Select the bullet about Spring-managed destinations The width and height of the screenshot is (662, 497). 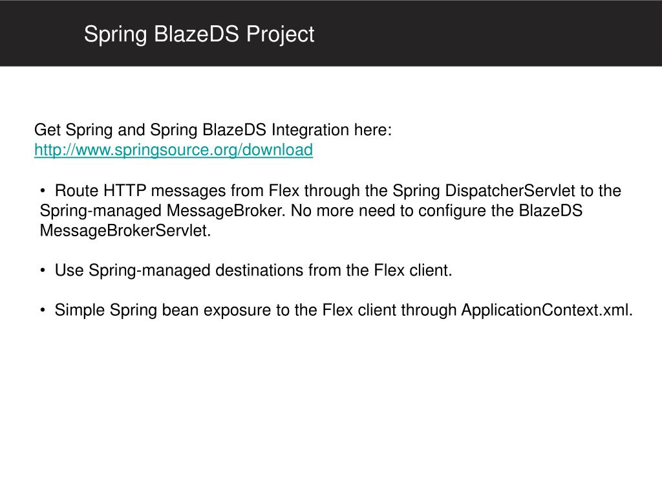pos(246,270)
